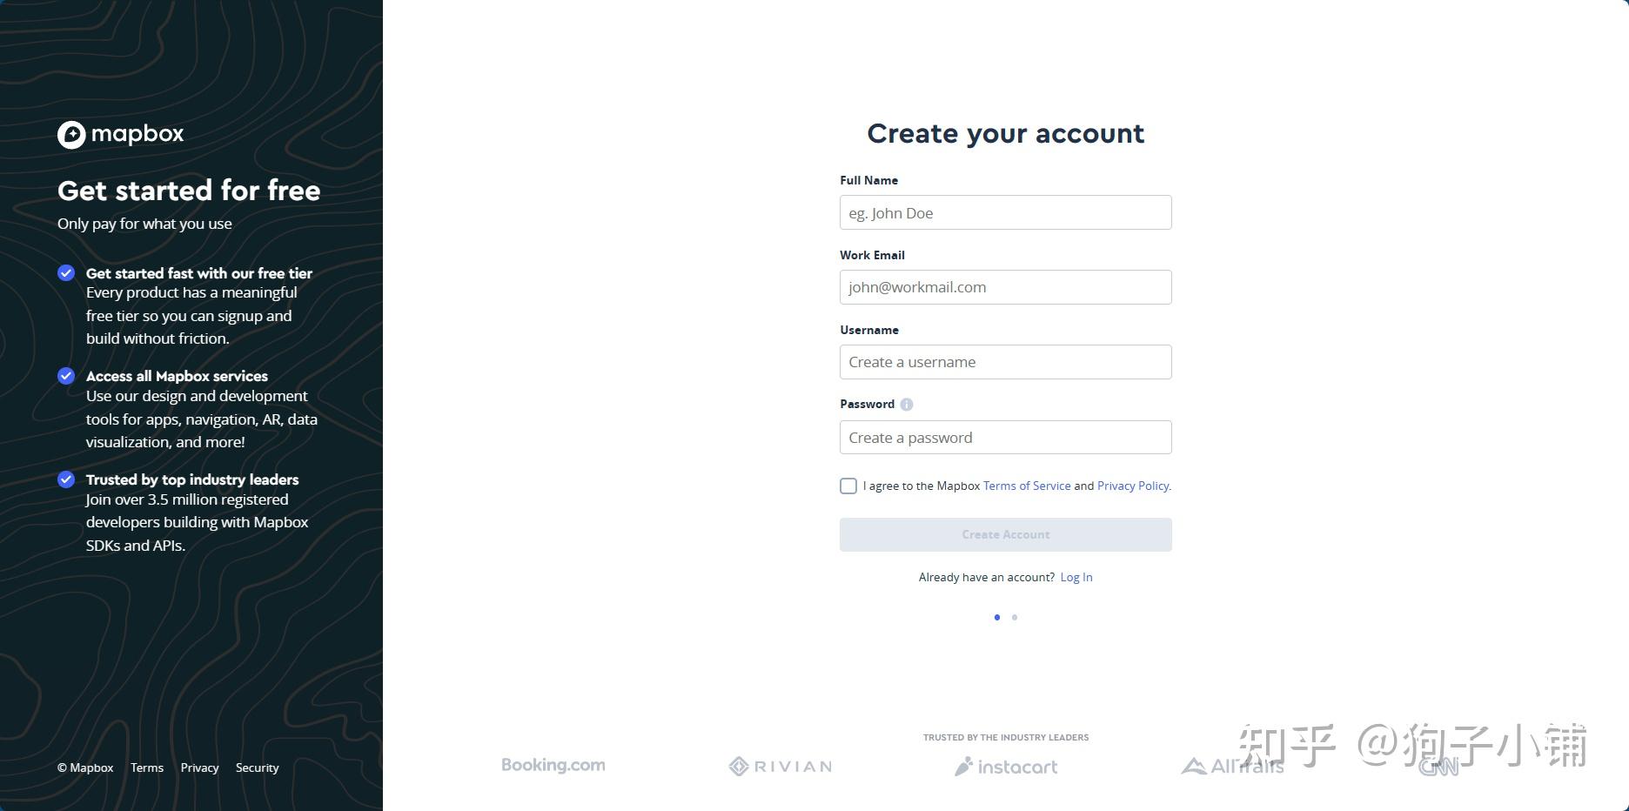This screenshot has height=811, width=1629.
Task: Open the footer Security link
Action: click(x=257, y=767)
